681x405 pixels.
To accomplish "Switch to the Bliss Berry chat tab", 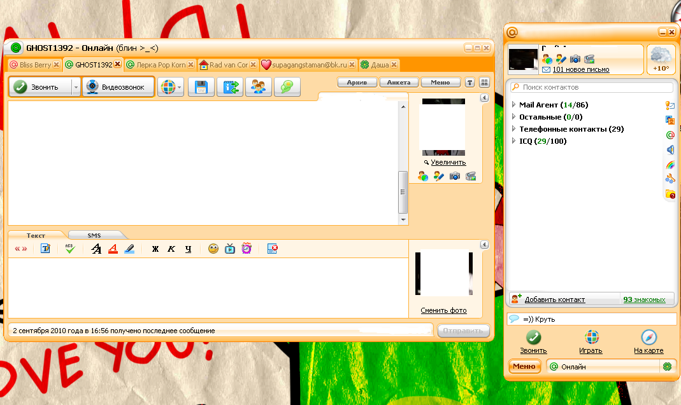I will pos(35,65).
